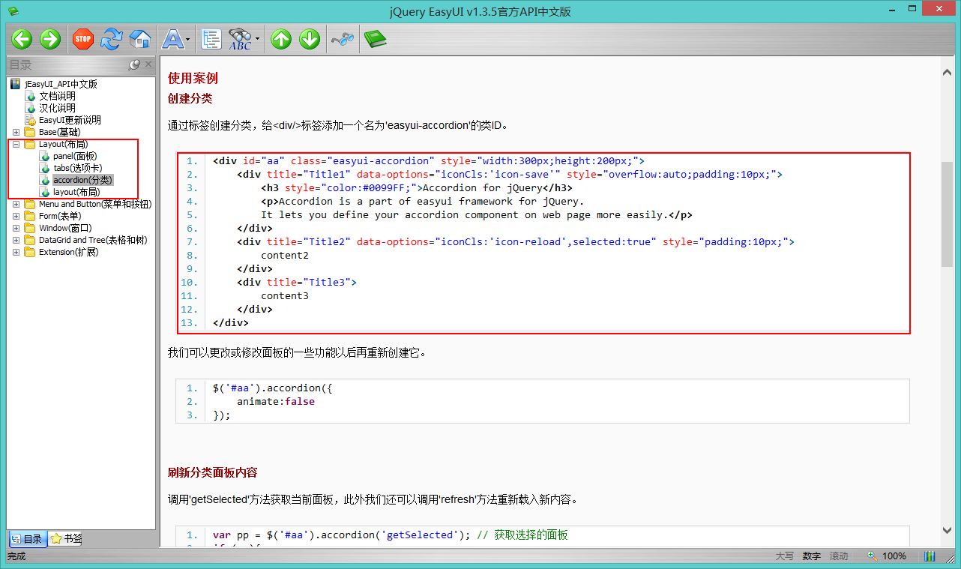Go forward with the green right arrow

[x=49, y=39]
